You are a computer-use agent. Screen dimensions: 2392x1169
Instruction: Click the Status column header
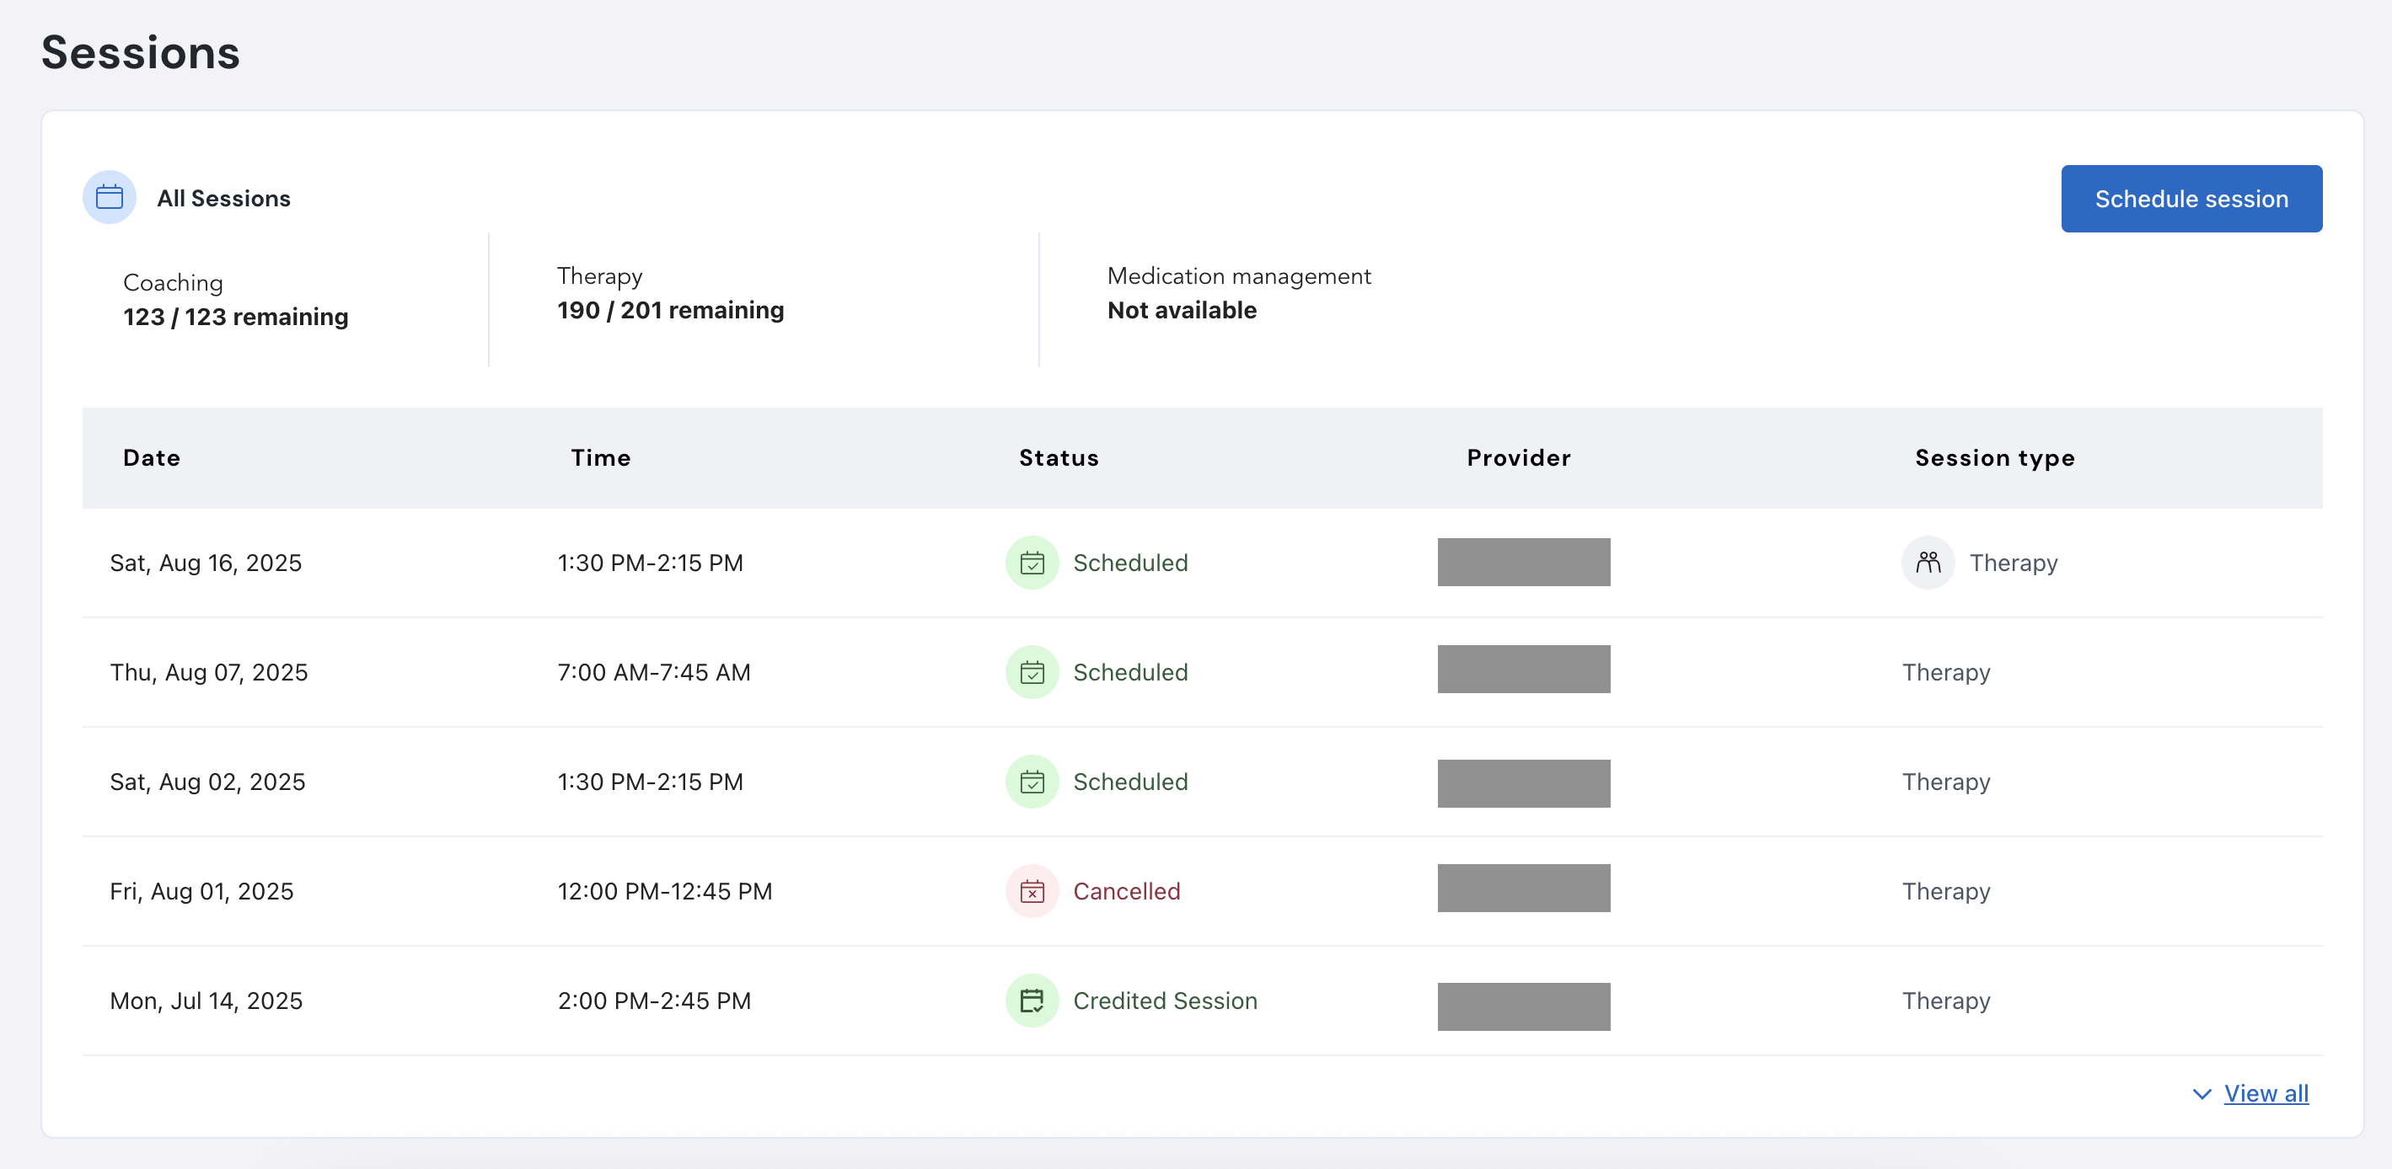(1059, 458)
